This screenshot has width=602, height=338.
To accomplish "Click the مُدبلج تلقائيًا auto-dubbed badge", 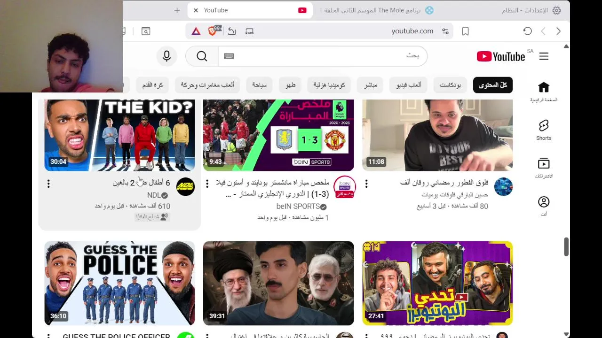I will (x=152, y=217).
